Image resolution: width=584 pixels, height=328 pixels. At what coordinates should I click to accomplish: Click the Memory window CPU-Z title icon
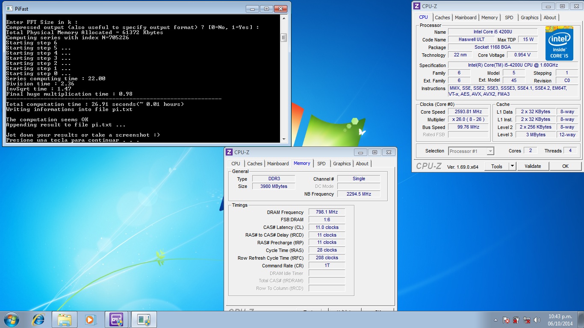click(229, 152)
